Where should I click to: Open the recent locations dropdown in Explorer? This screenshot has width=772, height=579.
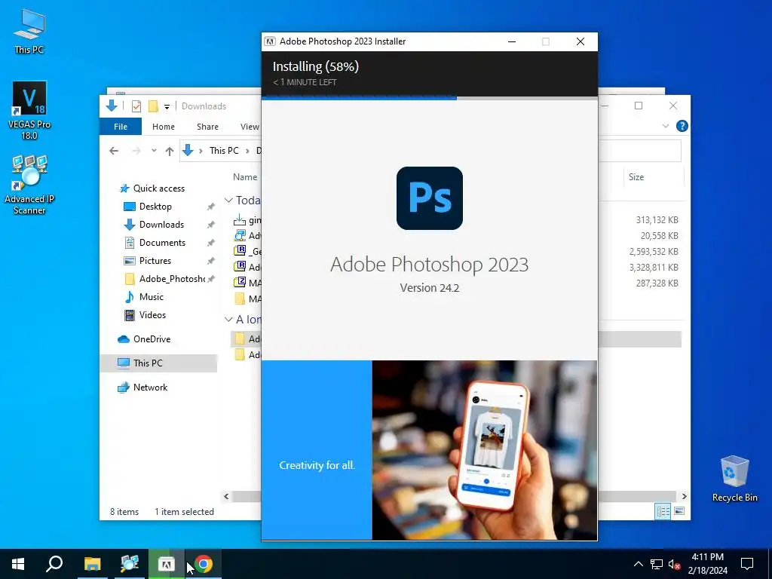coord(154,151)
